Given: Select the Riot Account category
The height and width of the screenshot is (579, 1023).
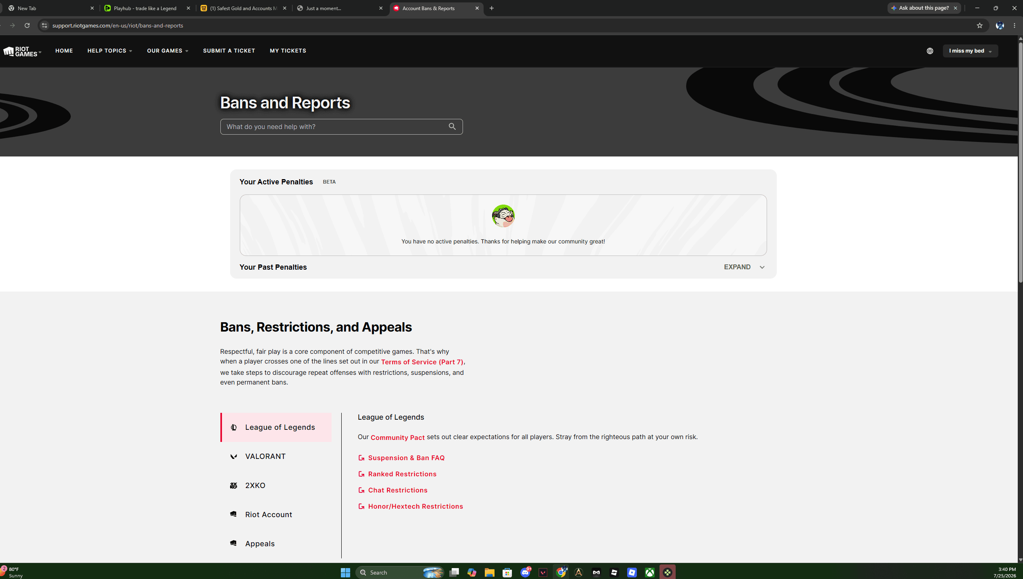Looking at the screenshot, I should coord(276,514).
